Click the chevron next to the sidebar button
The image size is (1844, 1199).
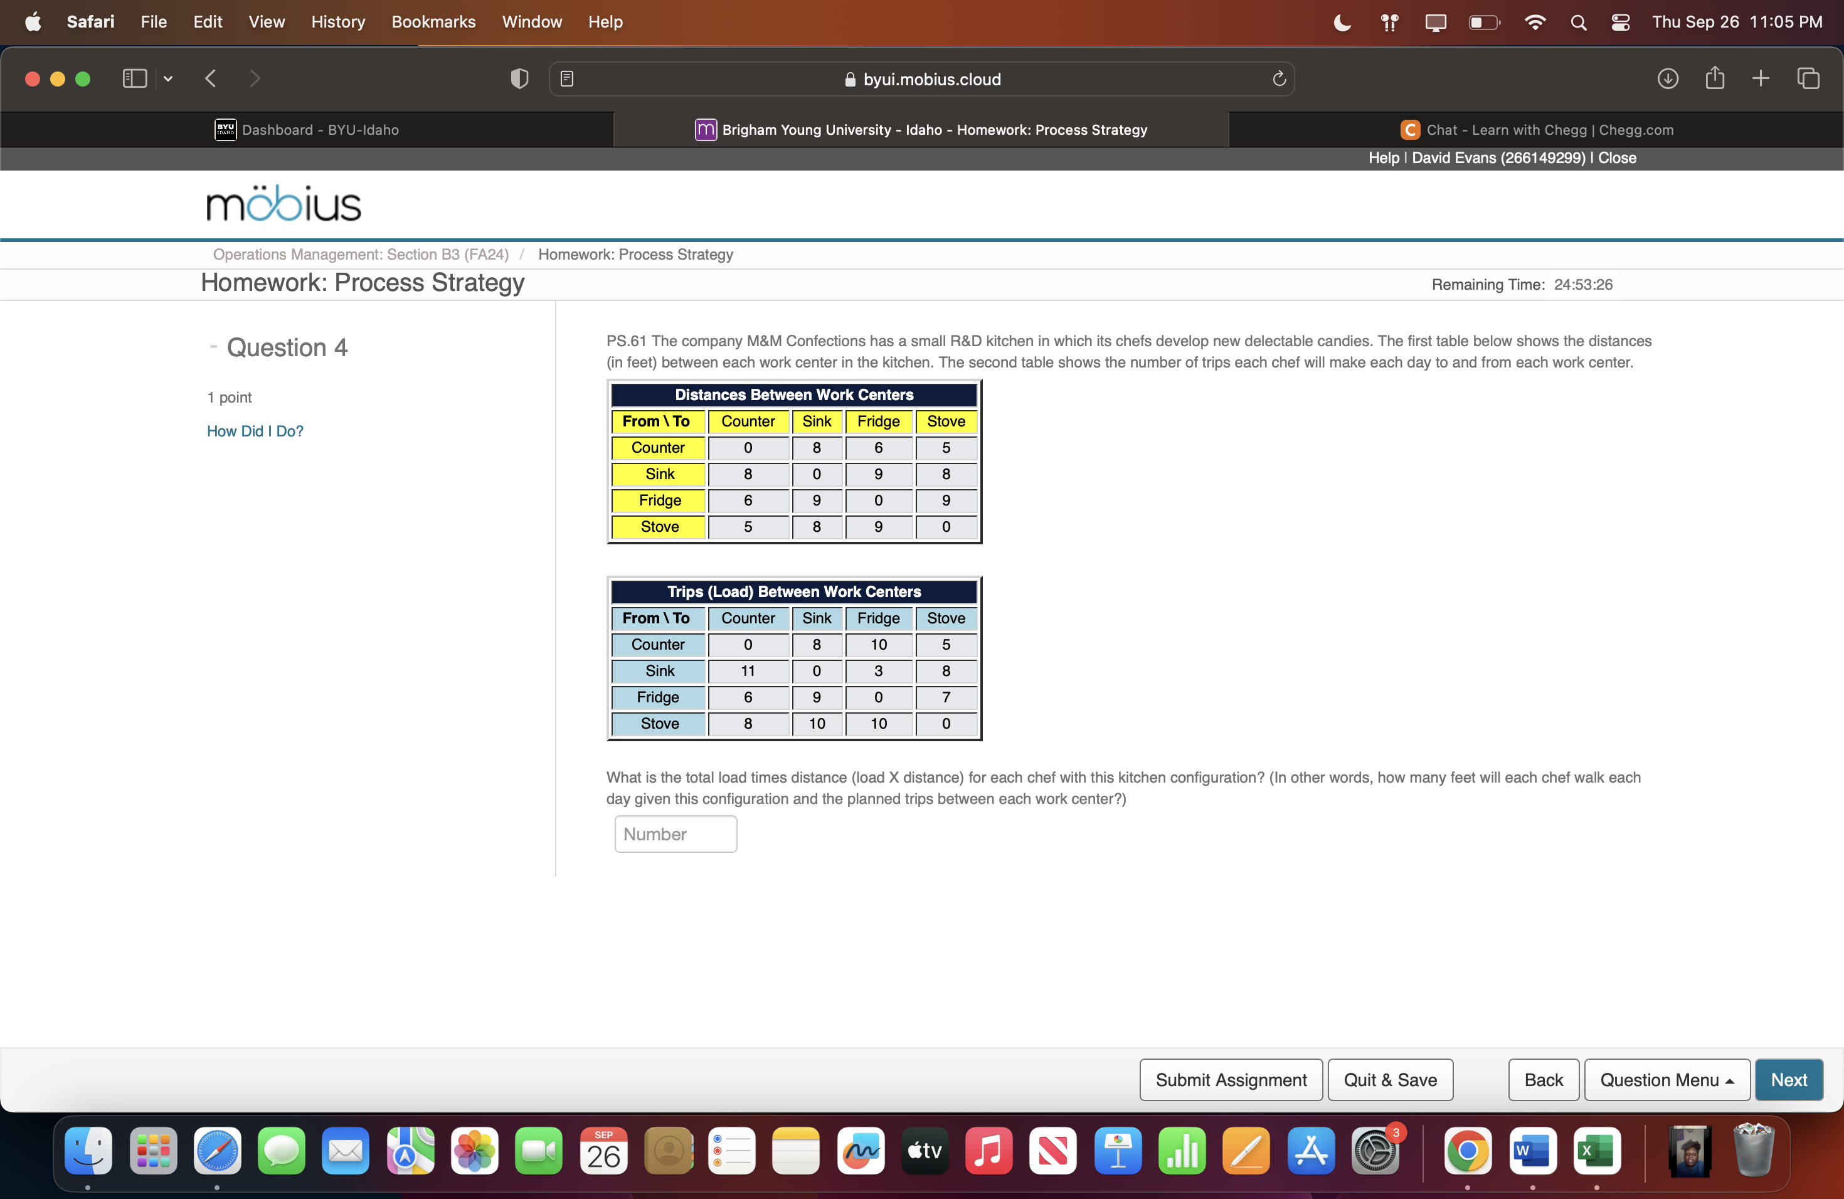pyautogui.click(x=169, y=78)
